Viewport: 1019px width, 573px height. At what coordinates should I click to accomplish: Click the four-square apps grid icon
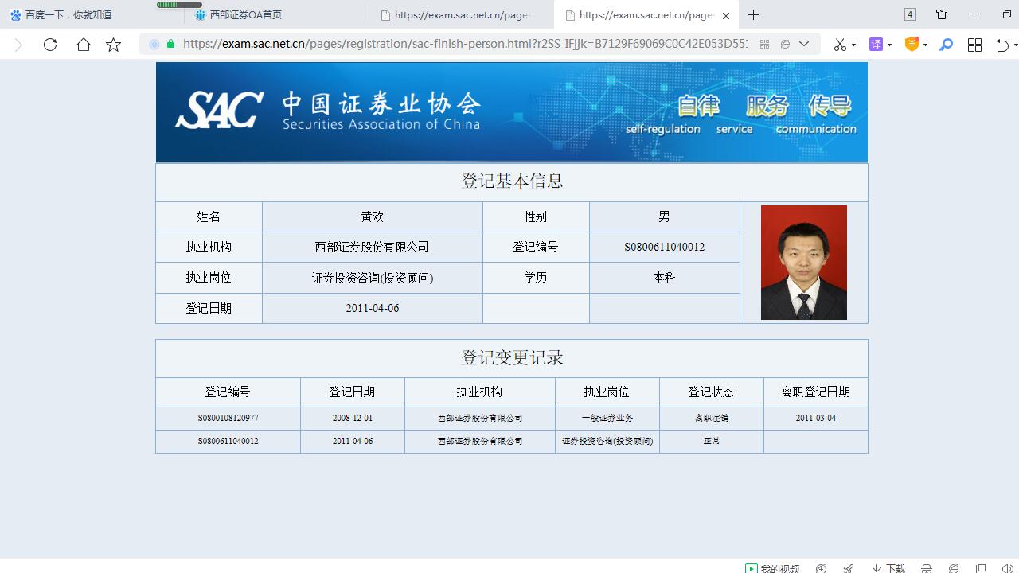tap(974, 45)
